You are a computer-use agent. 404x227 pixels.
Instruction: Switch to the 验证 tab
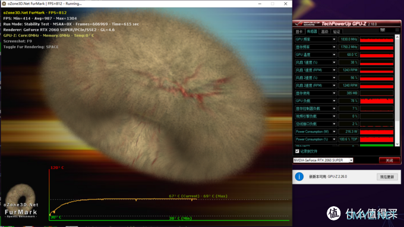336,31
